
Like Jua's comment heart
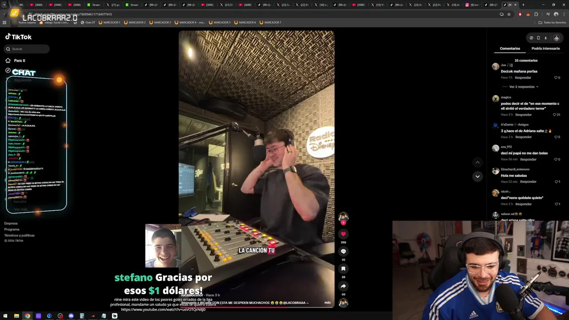point(556,78)
